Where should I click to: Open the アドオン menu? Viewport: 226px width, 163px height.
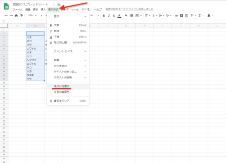point(86,9)
